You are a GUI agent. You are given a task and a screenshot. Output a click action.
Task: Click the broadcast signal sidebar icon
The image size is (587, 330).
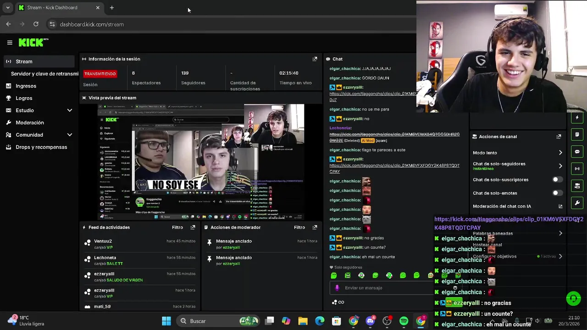click(x=577, y=169)
